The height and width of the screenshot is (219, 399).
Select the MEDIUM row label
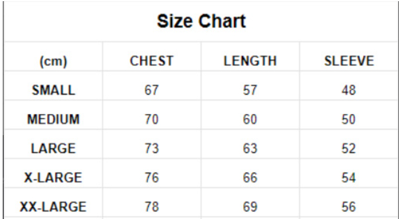[54, 120]
